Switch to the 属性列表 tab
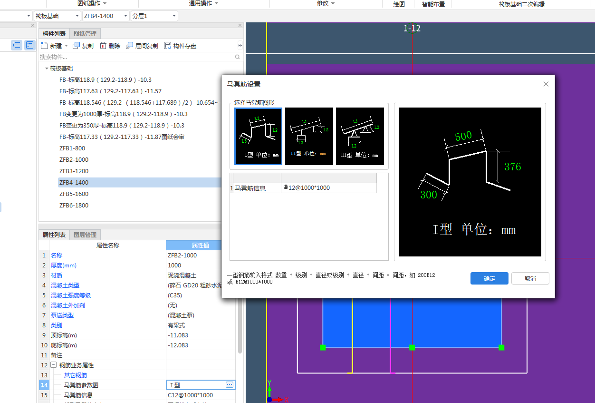Image resolution: width=595 pixels, height=403 pixels. click(54, 235)
